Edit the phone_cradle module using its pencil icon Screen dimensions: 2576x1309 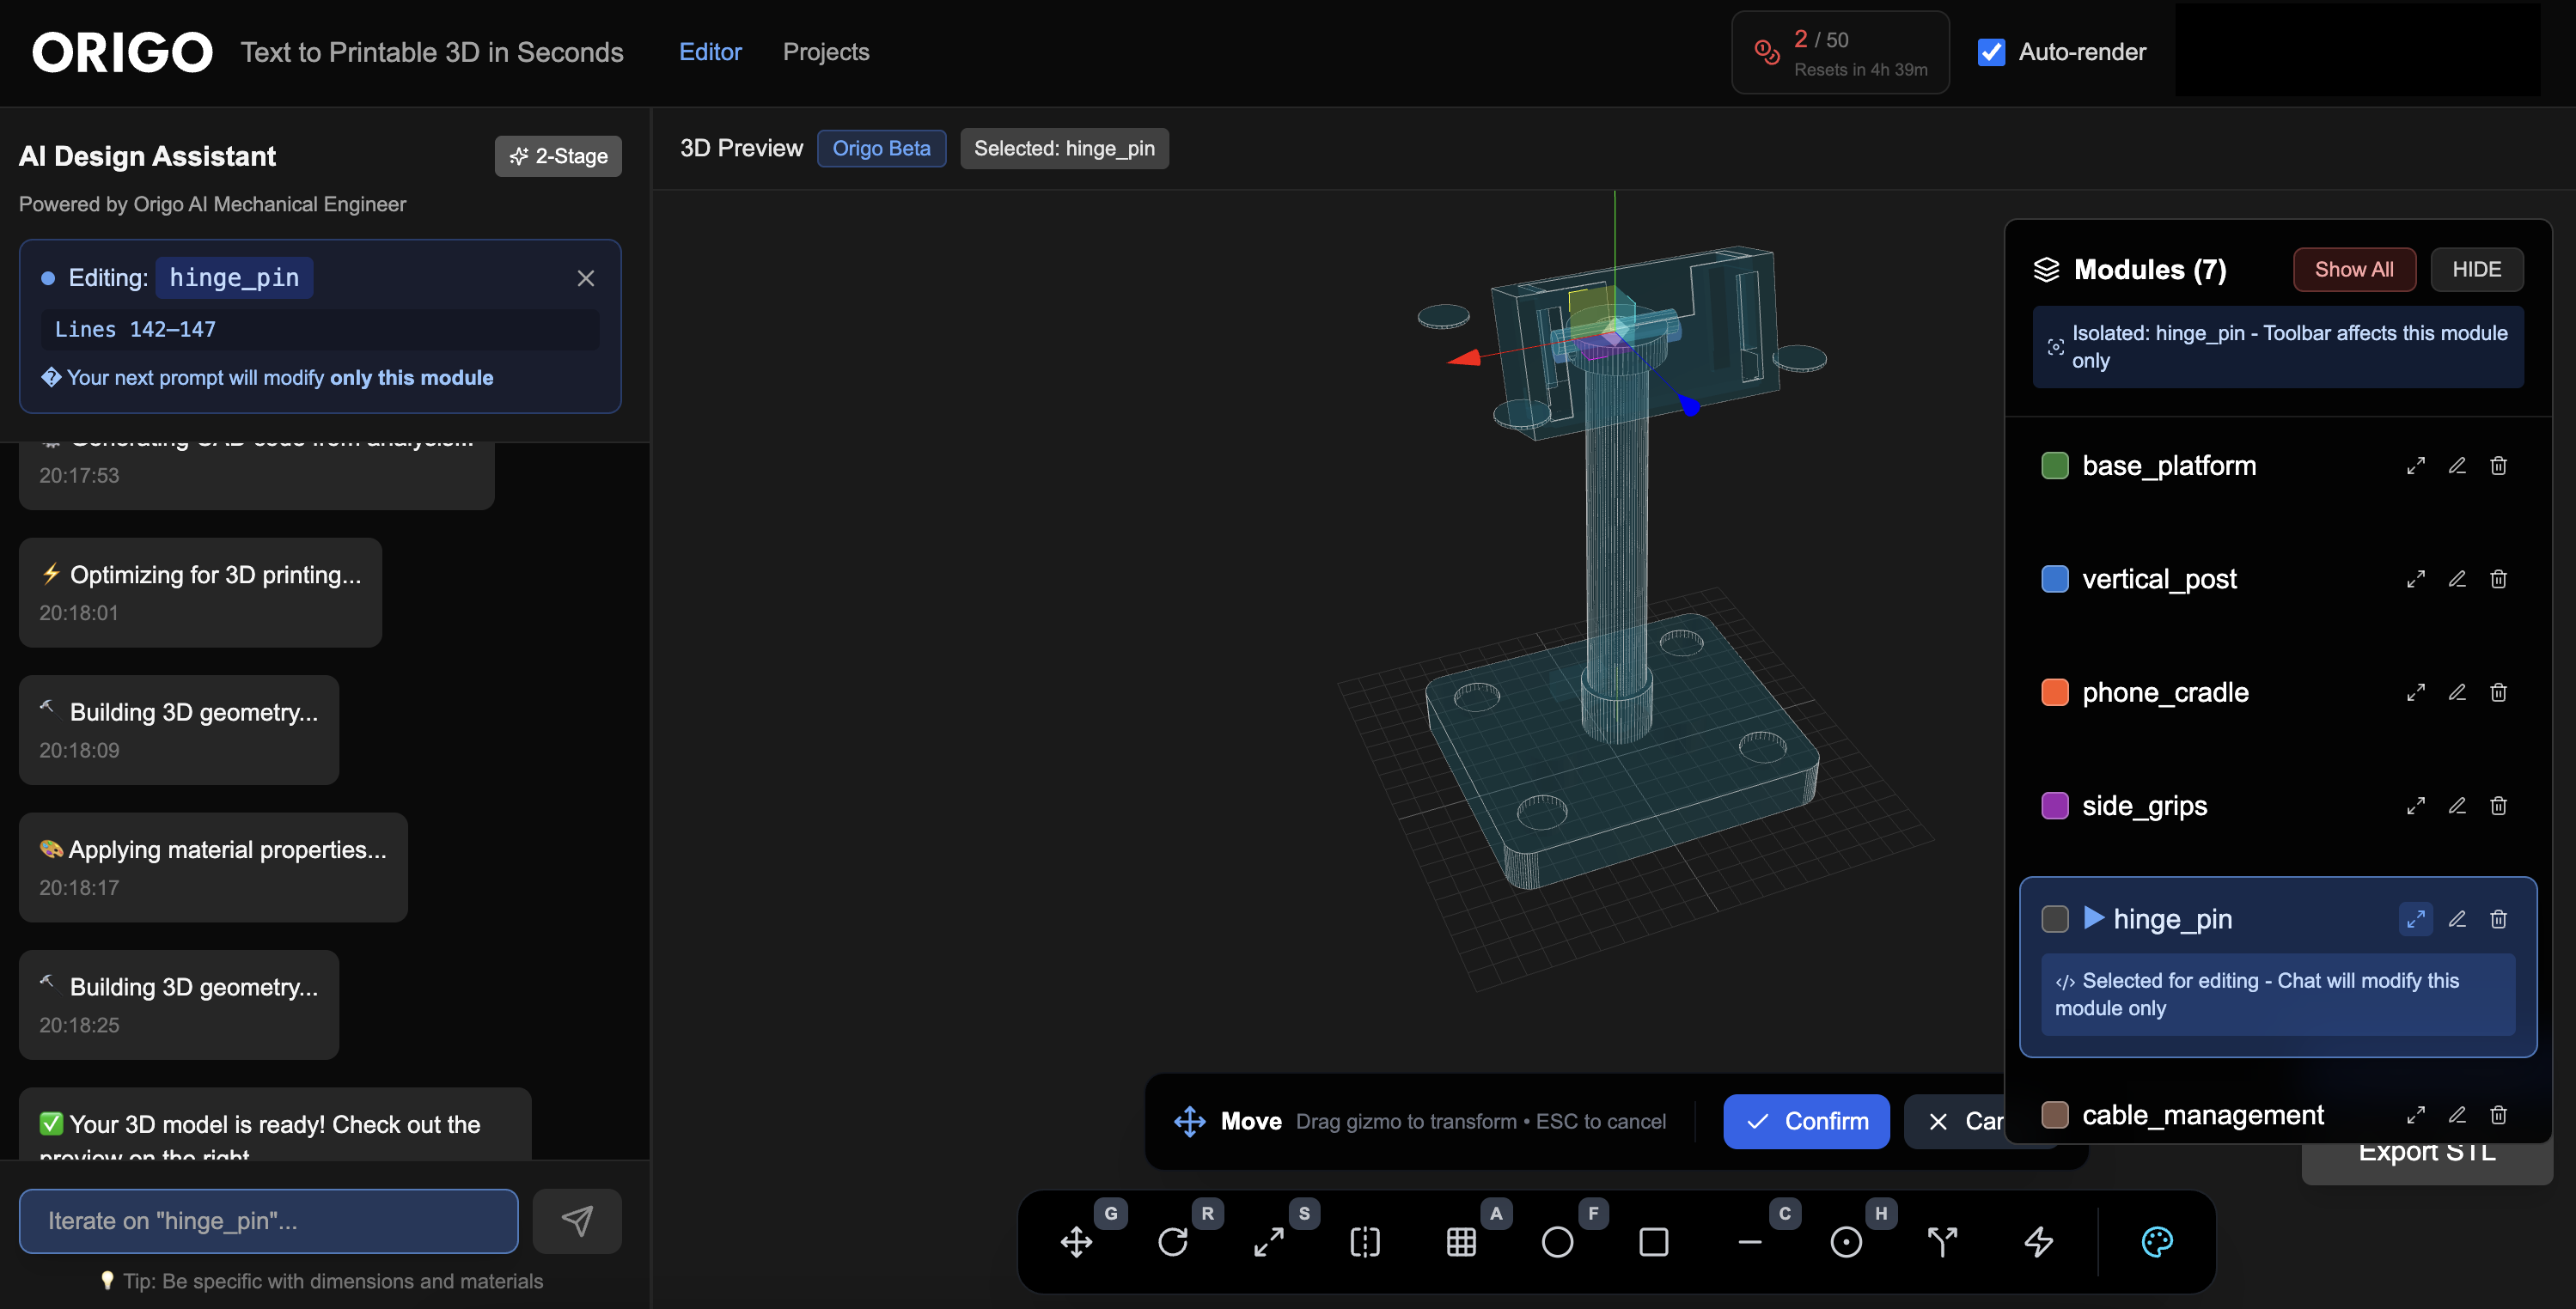click(2458, 692)
